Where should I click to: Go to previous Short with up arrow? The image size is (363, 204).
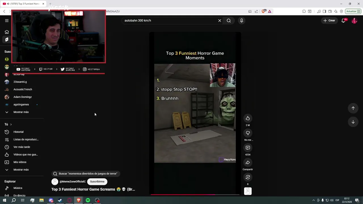(353, 108)
